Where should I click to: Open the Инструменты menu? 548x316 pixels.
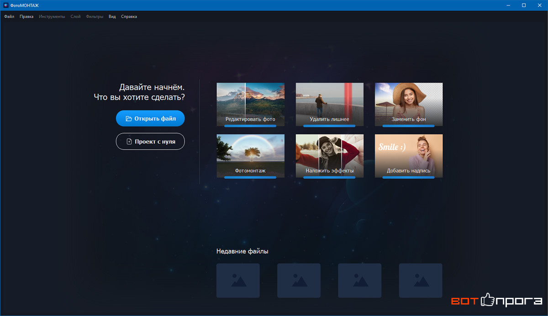pos(52,16)
